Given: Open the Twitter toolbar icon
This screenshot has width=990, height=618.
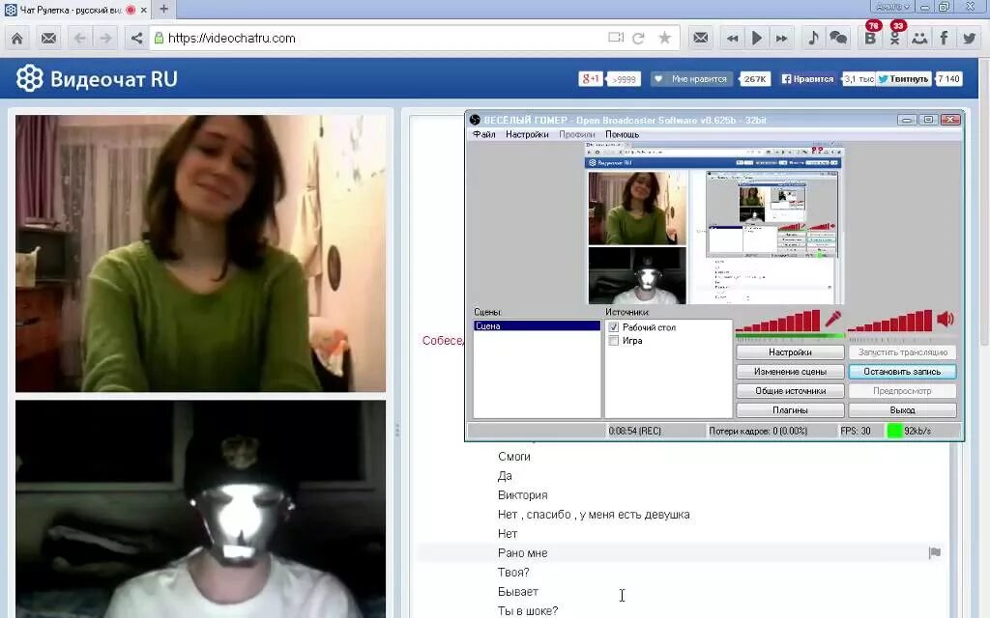Looking at the screenshot, I should tap(969, 39).
